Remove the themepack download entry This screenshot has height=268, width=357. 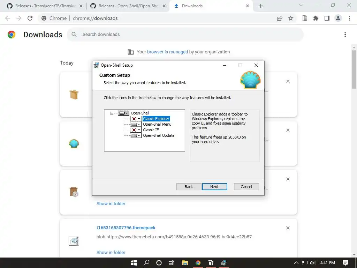pyautogui.click(x=288, y=228)
